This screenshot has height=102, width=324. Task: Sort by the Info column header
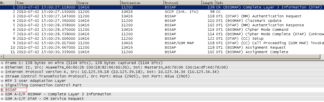[270, 3]
